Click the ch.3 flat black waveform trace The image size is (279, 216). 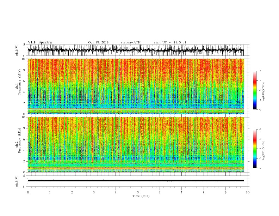[136, 181]
